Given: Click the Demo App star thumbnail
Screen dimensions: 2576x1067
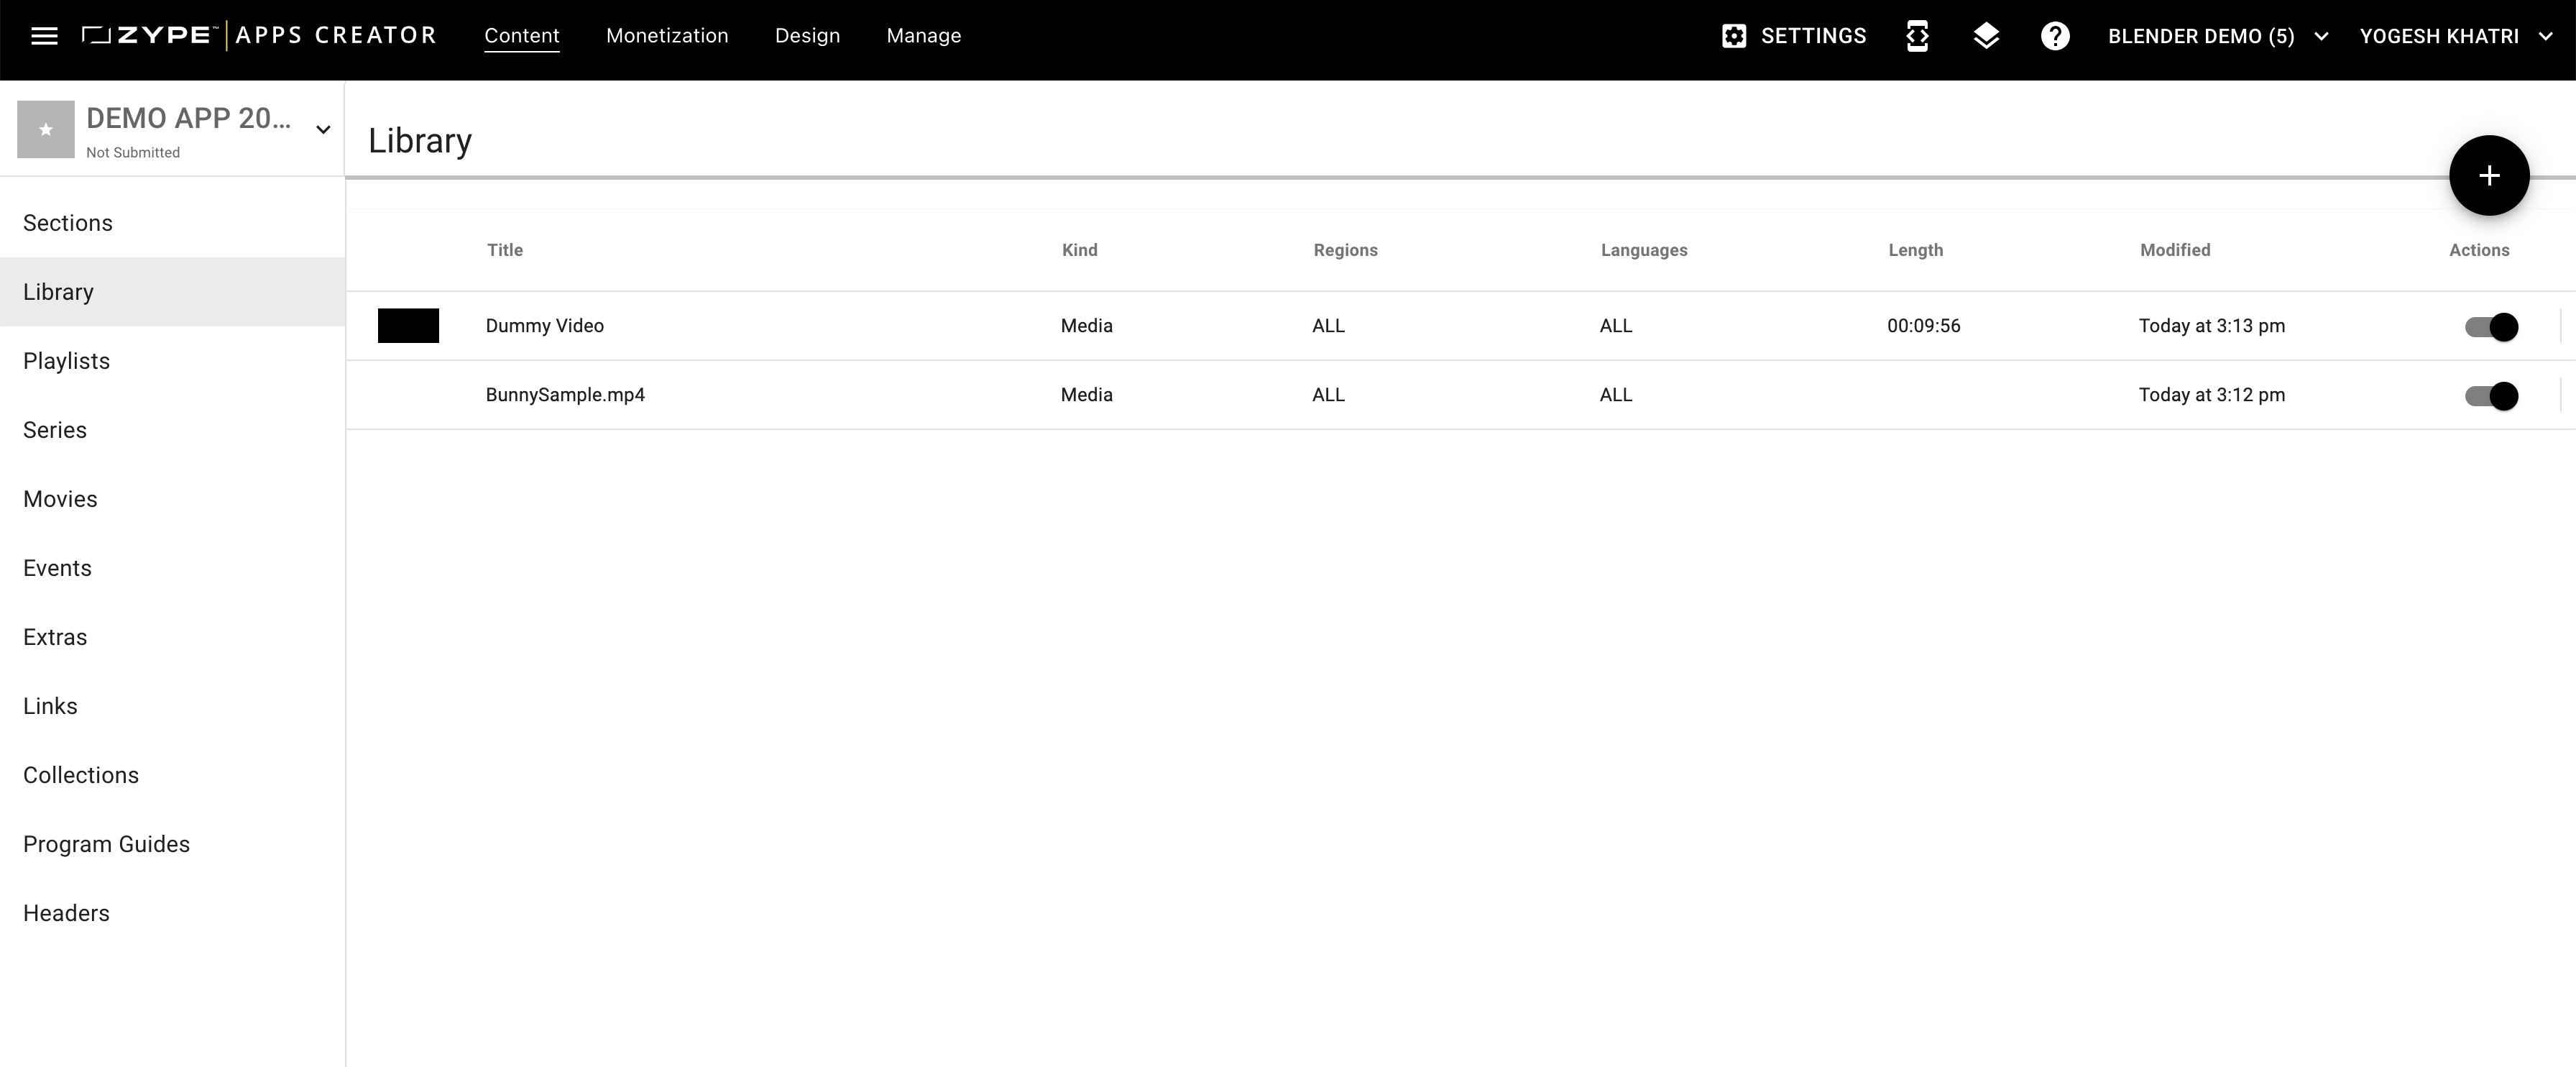Looking at the screenshot, I should tap(46, 129).
